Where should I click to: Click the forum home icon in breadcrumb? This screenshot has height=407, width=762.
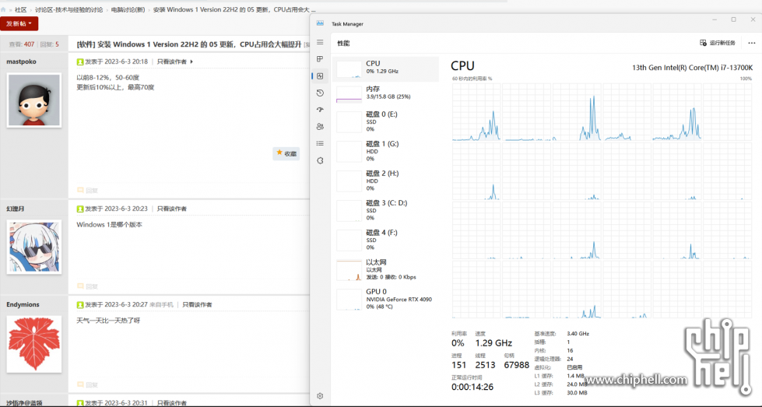click(3, 9)
